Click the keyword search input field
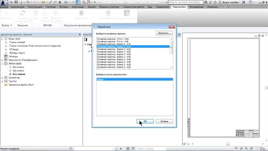Image resolution: width=268 pixels, height=151 pixels. tap(186, 2)
